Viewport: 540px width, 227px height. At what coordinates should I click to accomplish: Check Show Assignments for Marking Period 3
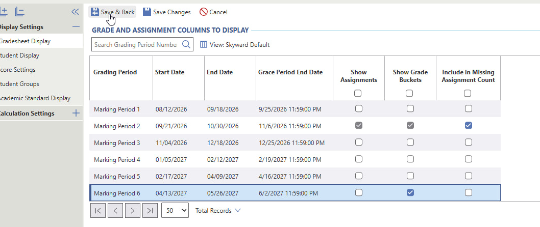(x=358, y=142)
